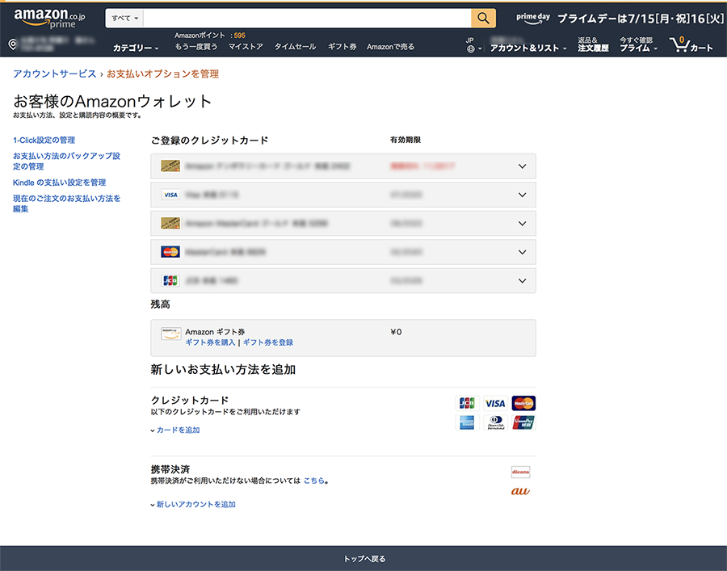Click the Amazon gift card icon
Image resolution: width=727 pixels, height=571 pixels.
(170, 334)
